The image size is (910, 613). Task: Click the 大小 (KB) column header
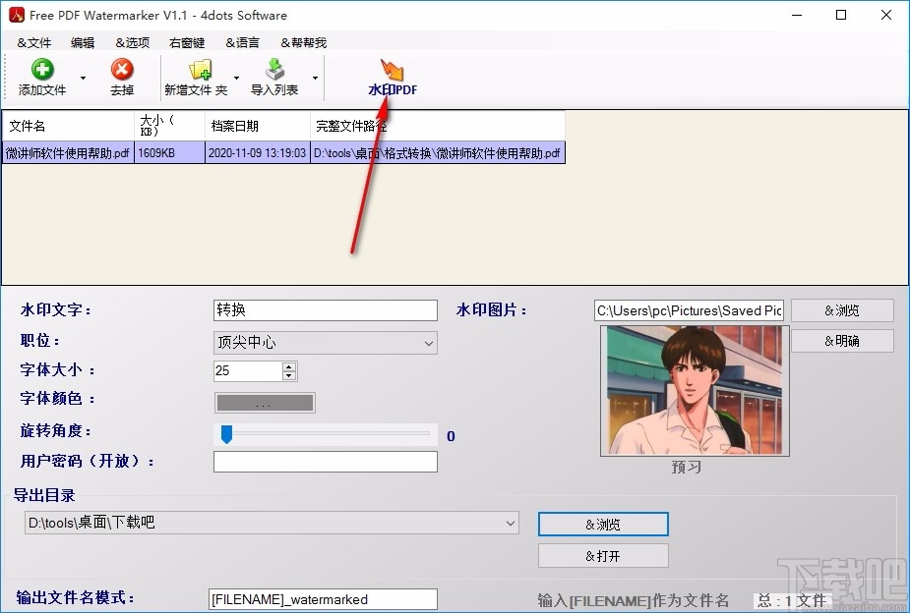[x=169, y=126]
